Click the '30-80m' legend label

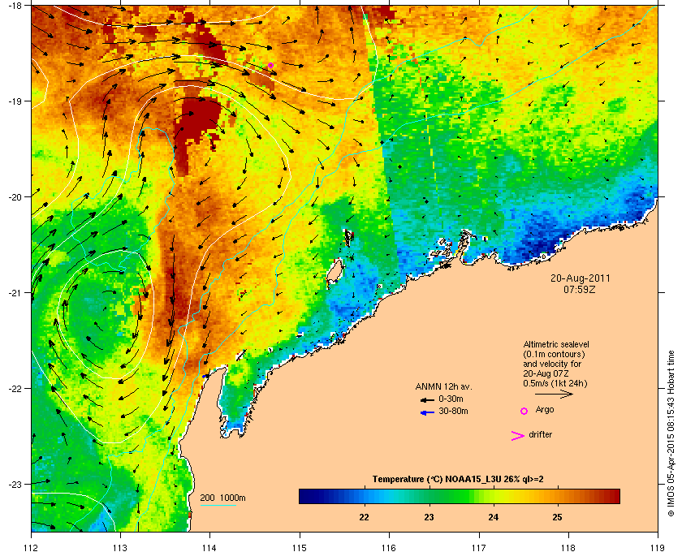pos(453,411)
